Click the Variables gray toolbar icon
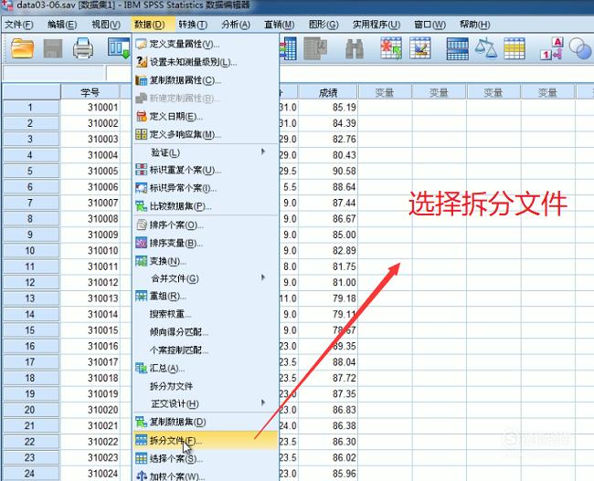 click(315, 48)
